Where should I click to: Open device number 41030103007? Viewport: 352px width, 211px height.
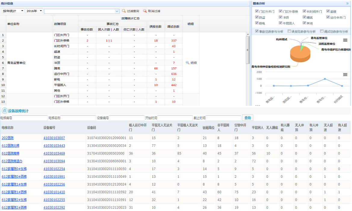click(54, 138)
